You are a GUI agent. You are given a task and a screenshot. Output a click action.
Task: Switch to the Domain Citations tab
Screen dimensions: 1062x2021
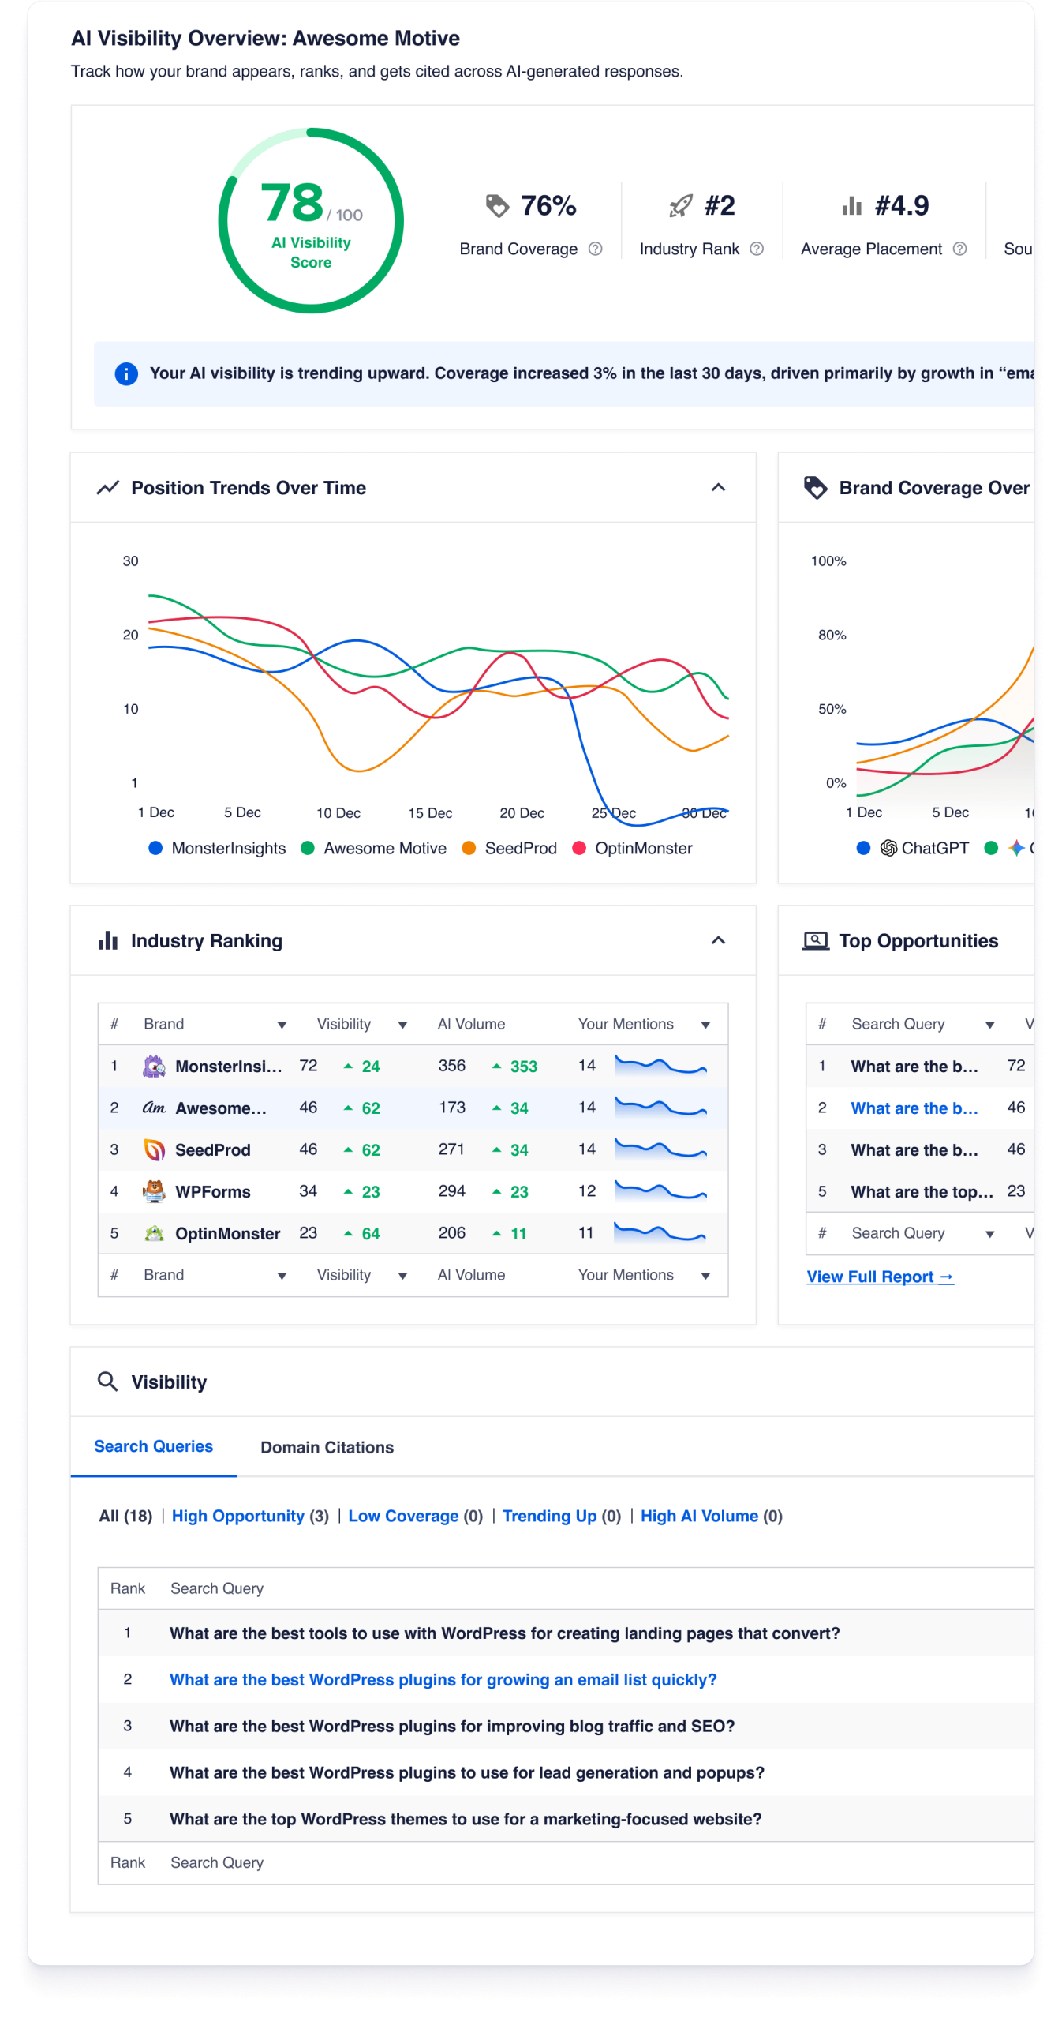click(x=327, y=1447)
